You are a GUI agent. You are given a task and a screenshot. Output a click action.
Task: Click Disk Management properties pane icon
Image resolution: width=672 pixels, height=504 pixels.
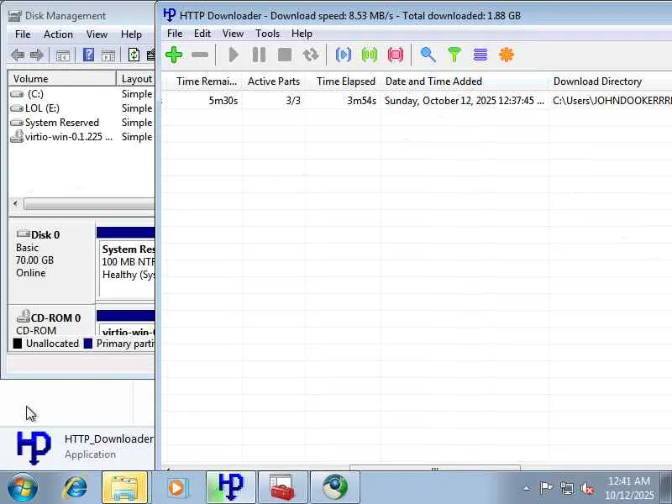pyautogui.click(x=108, y=55)
